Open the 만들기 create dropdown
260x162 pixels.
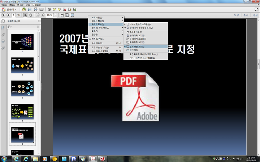9,9
